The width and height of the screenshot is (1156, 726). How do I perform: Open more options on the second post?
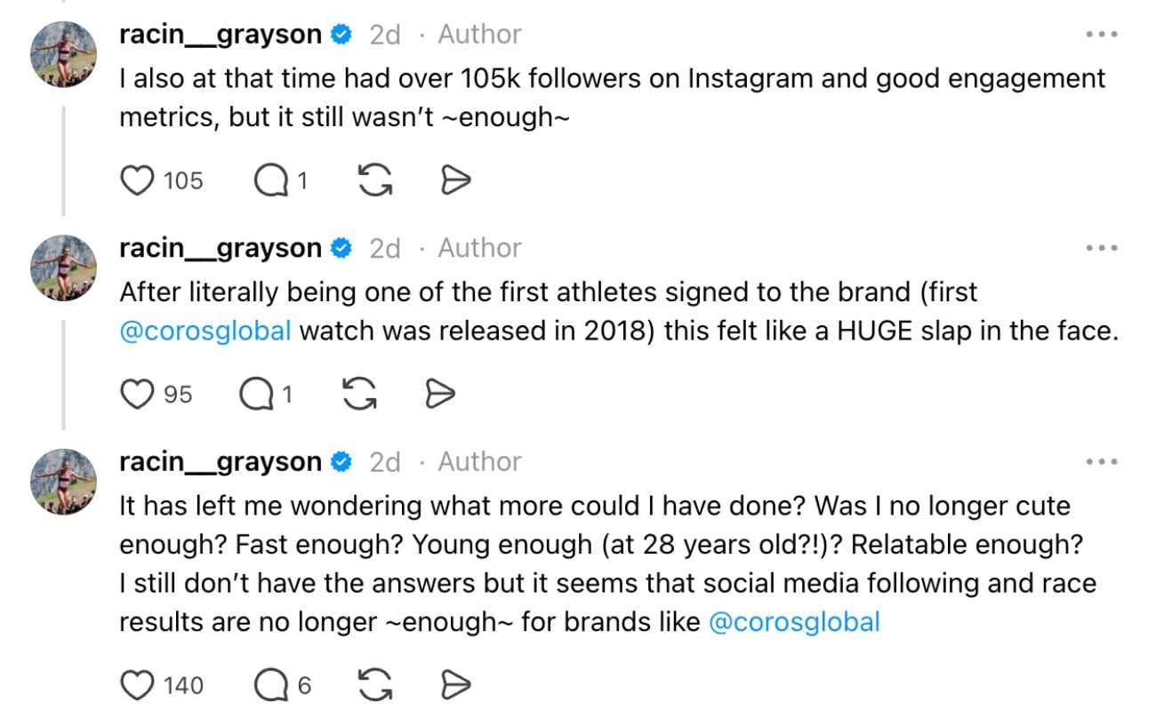click(1101, 248)
